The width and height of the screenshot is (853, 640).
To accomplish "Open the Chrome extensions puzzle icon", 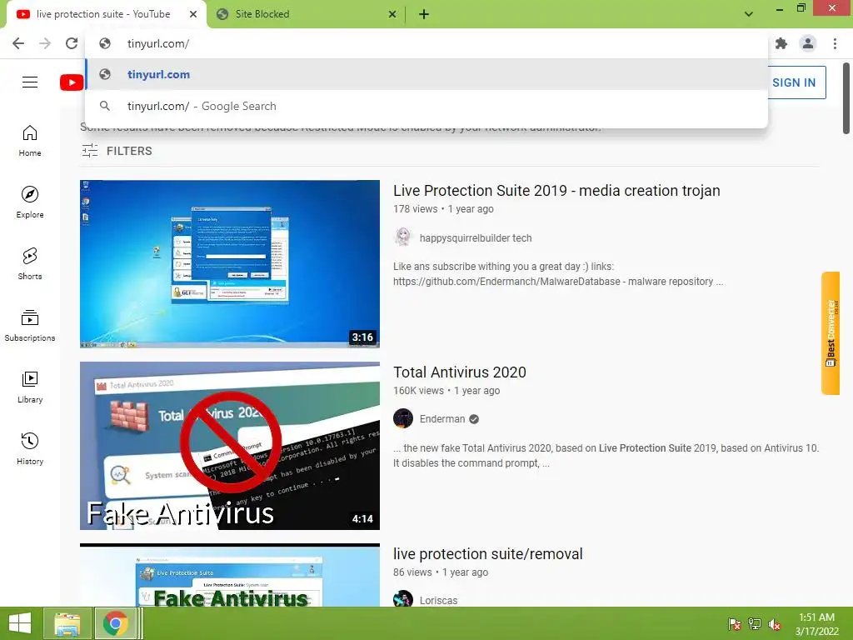I will coord(781,43).
